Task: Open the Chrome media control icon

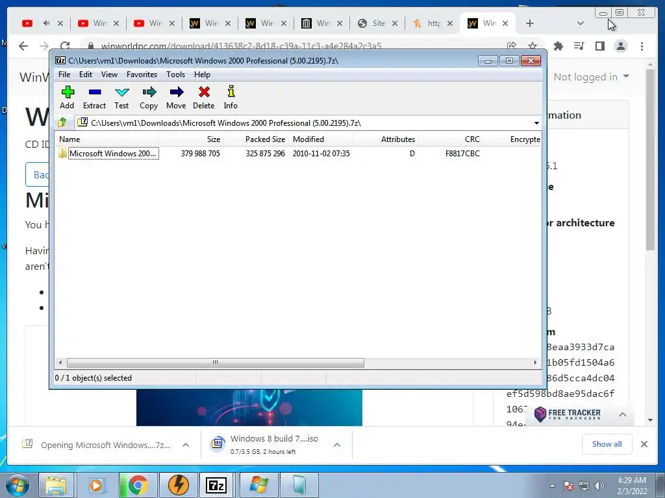Action: 579,46
